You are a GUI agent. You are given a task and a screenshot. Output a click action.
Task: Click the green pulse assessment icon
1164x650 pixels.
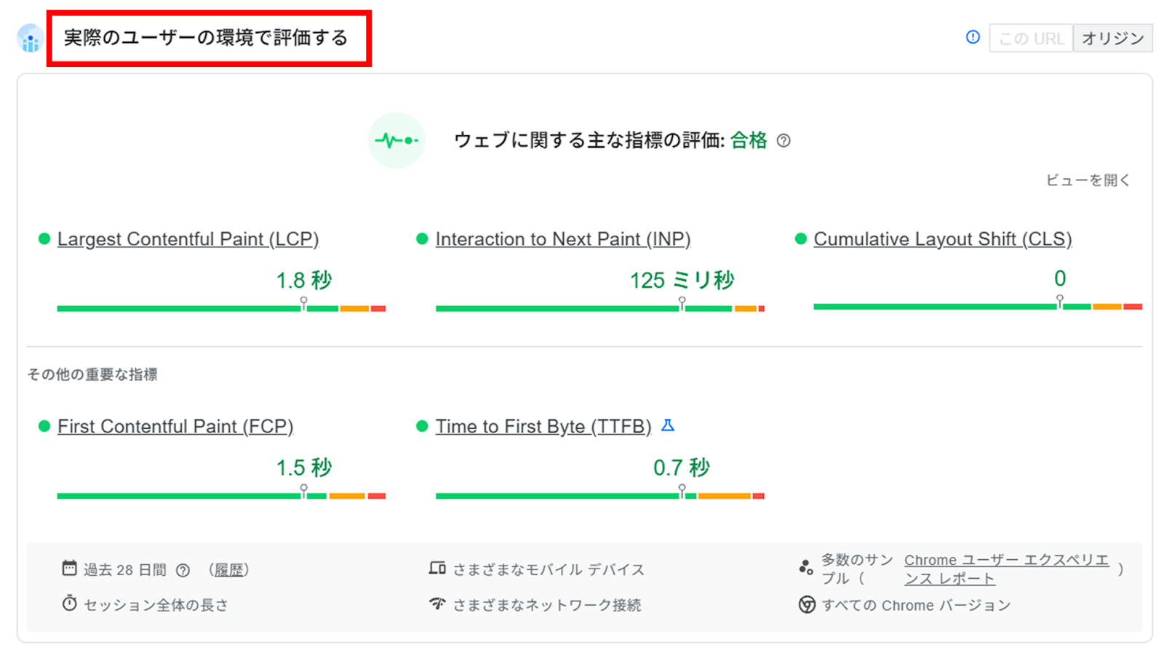click(x=396, y=140)
